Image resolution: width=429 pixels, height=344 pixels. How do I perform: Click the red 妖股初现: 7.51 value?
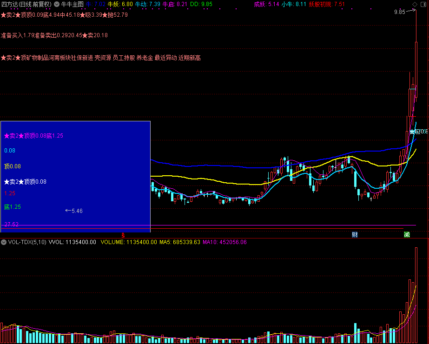point(327,4)
